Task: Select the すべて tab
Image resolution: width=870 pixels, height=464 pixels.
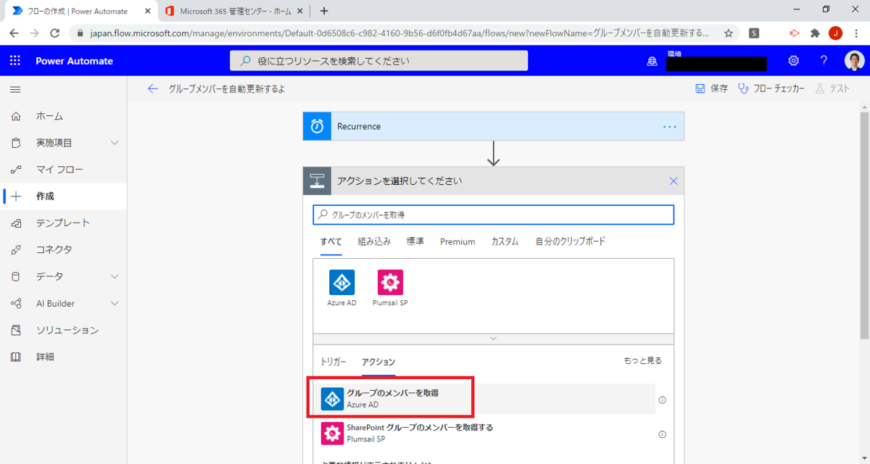Action: tap(331, 241)
